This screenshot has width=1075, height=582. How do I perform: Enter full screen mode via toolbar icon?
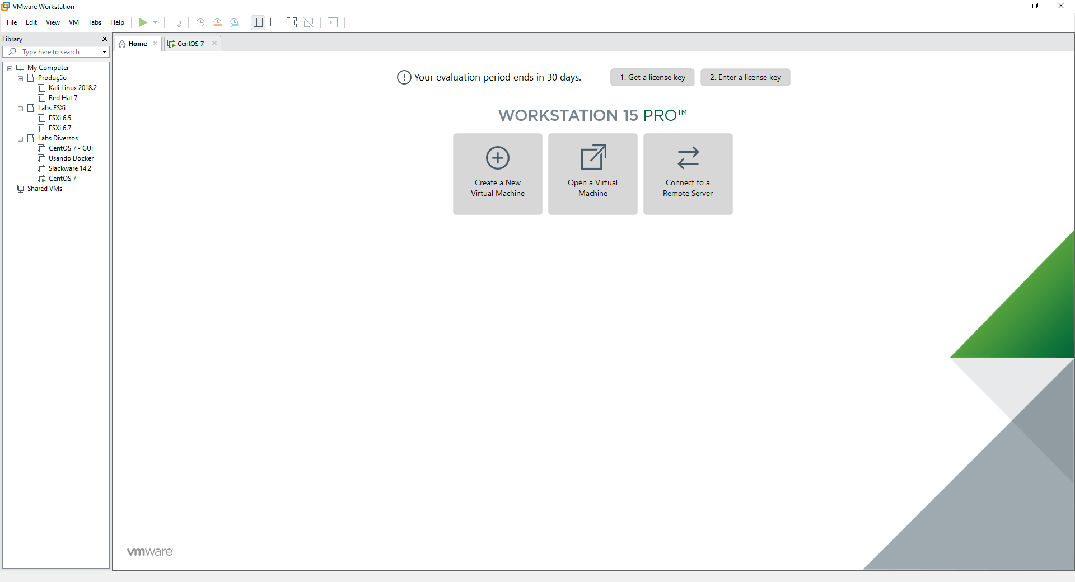pos(292,22)
